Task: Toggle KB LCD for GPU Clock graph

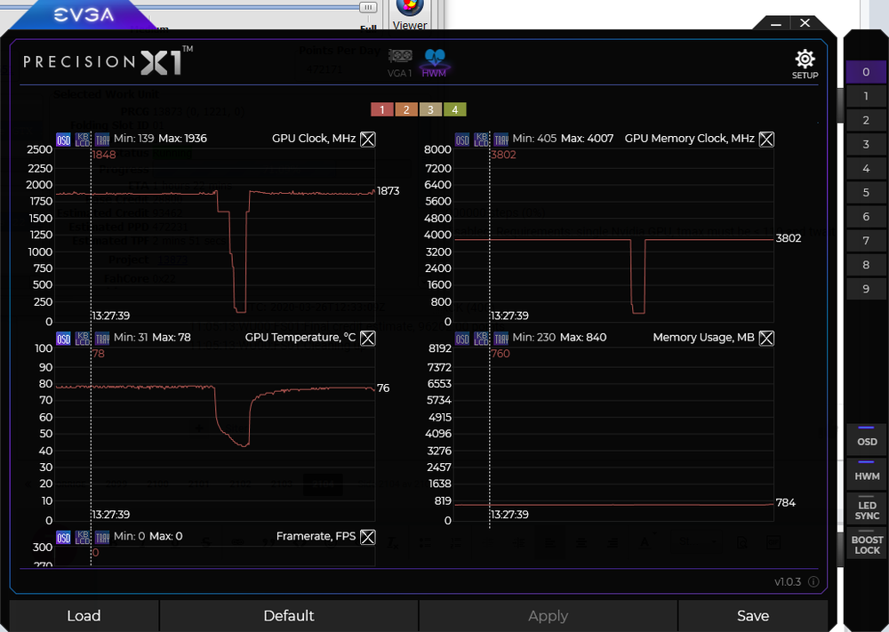Action: (x=83, y=140)
